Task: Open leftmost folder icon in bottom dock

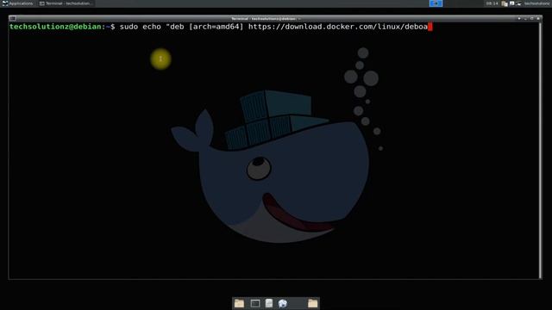Action: [x=240, y=303]
